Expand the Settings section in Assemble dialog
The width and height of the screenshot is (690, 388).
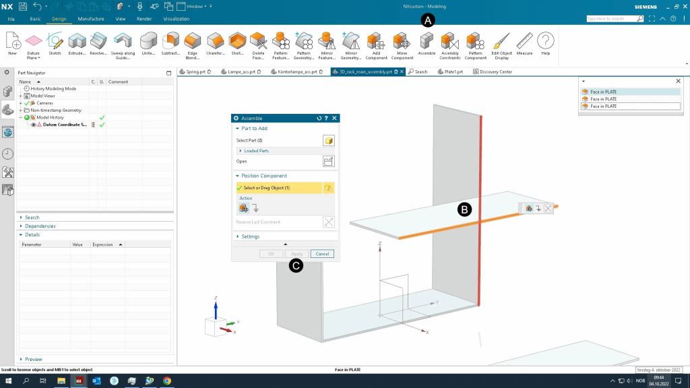point(250,236)
